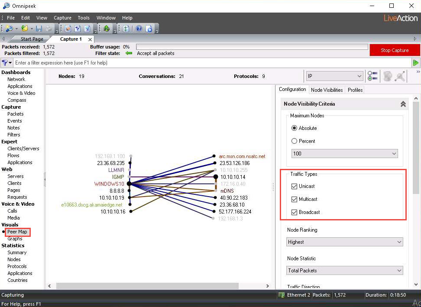The width and height of the screenshot is (421, 307).
Task: Click the filter expression input field
Action: tap(212, 63)
